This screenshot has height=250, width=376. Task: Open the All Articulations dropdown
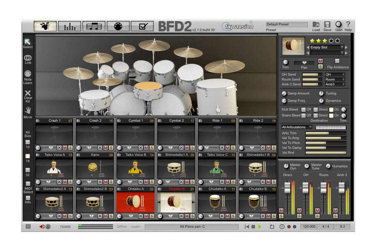coord(297,127)
